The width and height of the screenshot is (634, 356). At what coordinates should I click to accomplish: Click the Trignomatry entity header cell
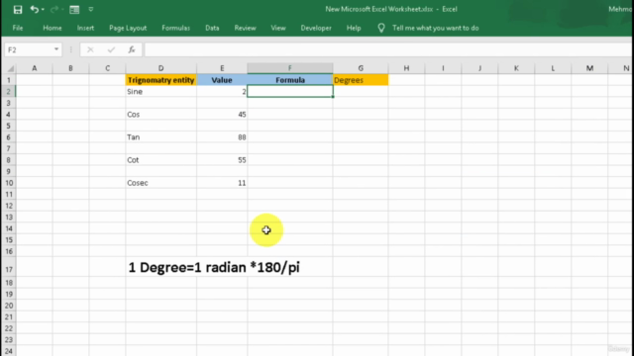point(160,80)
